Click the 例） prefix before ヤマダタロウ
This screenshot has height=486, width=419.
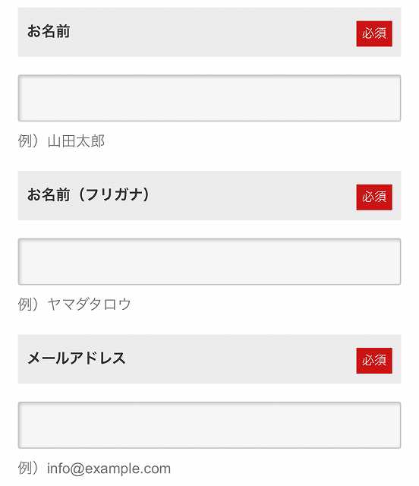tap(29, 304)
